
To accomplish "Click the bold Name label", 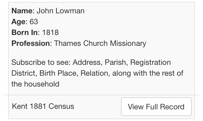I will click(x=22, y=11).
